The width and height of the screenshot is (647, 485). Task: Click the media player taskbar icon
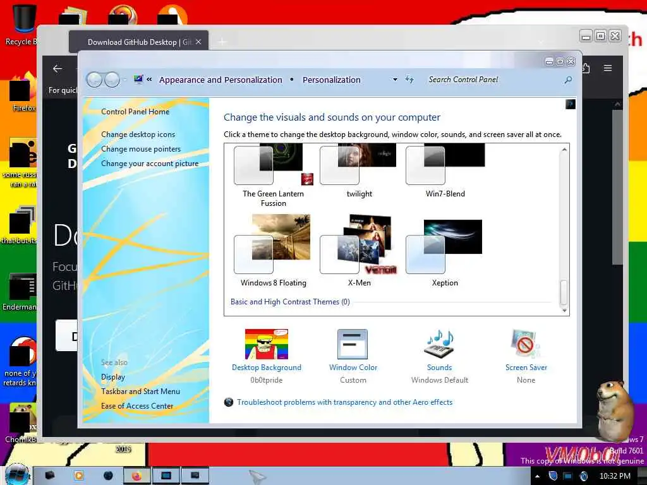pyautogui.click(x=78, y=476)
